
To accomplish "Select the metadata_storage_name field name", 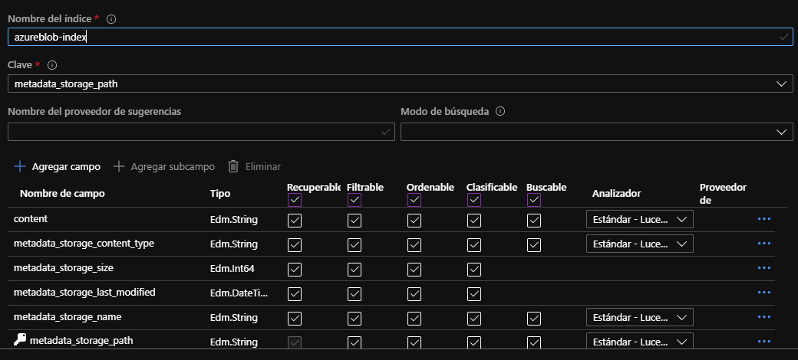I will tap(68, 317).
